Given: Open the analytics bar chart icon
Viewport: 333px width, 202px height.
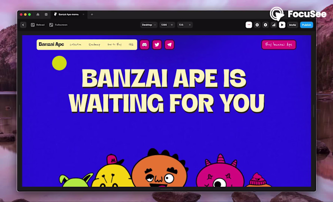Looking at the screenshot, I should click(274, 25).
